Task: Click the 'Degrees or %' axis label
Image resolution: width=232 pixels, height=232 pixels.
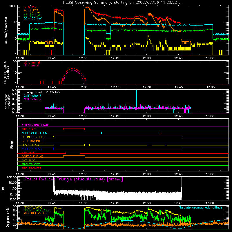Action: [x=8, y=217]
